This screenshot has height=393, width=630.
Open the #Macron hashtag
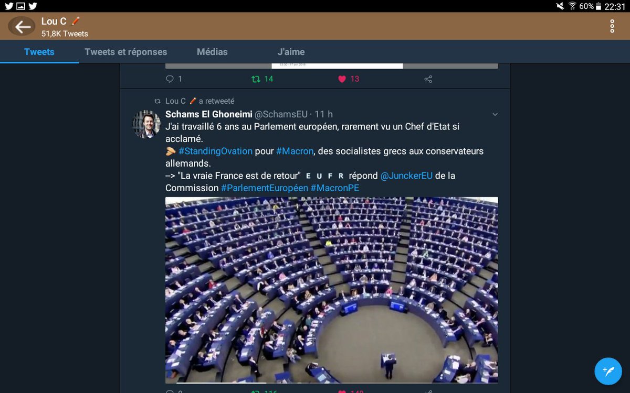(x=295, y=151)
